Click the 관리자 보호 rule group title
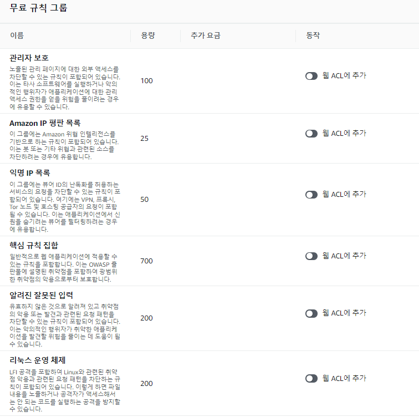 coord(29,58)
